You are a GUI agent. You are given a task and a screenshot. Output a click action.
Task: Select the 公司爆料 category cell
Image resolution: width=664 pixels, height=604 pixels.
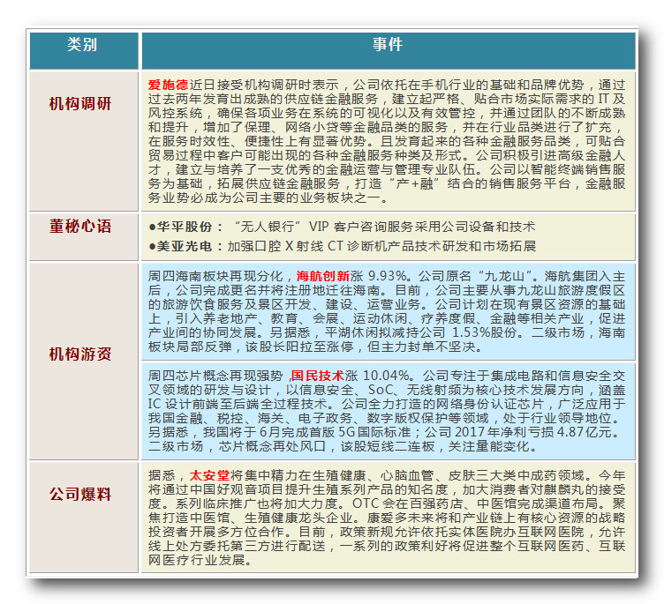coord(81,494)
